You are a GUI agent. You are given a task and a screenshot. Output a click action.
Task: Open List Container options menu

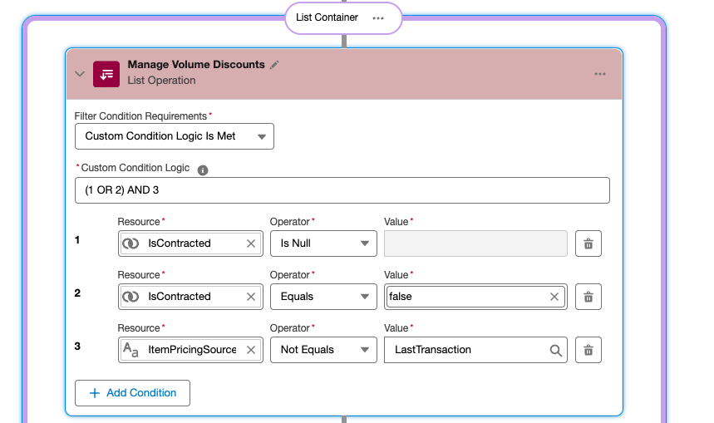pos(378,17)
